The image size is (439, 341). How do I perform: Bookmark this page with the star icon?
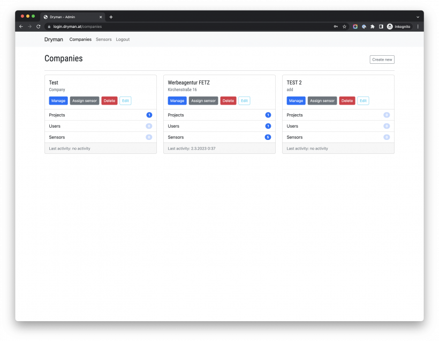click(x=344, y=26)
